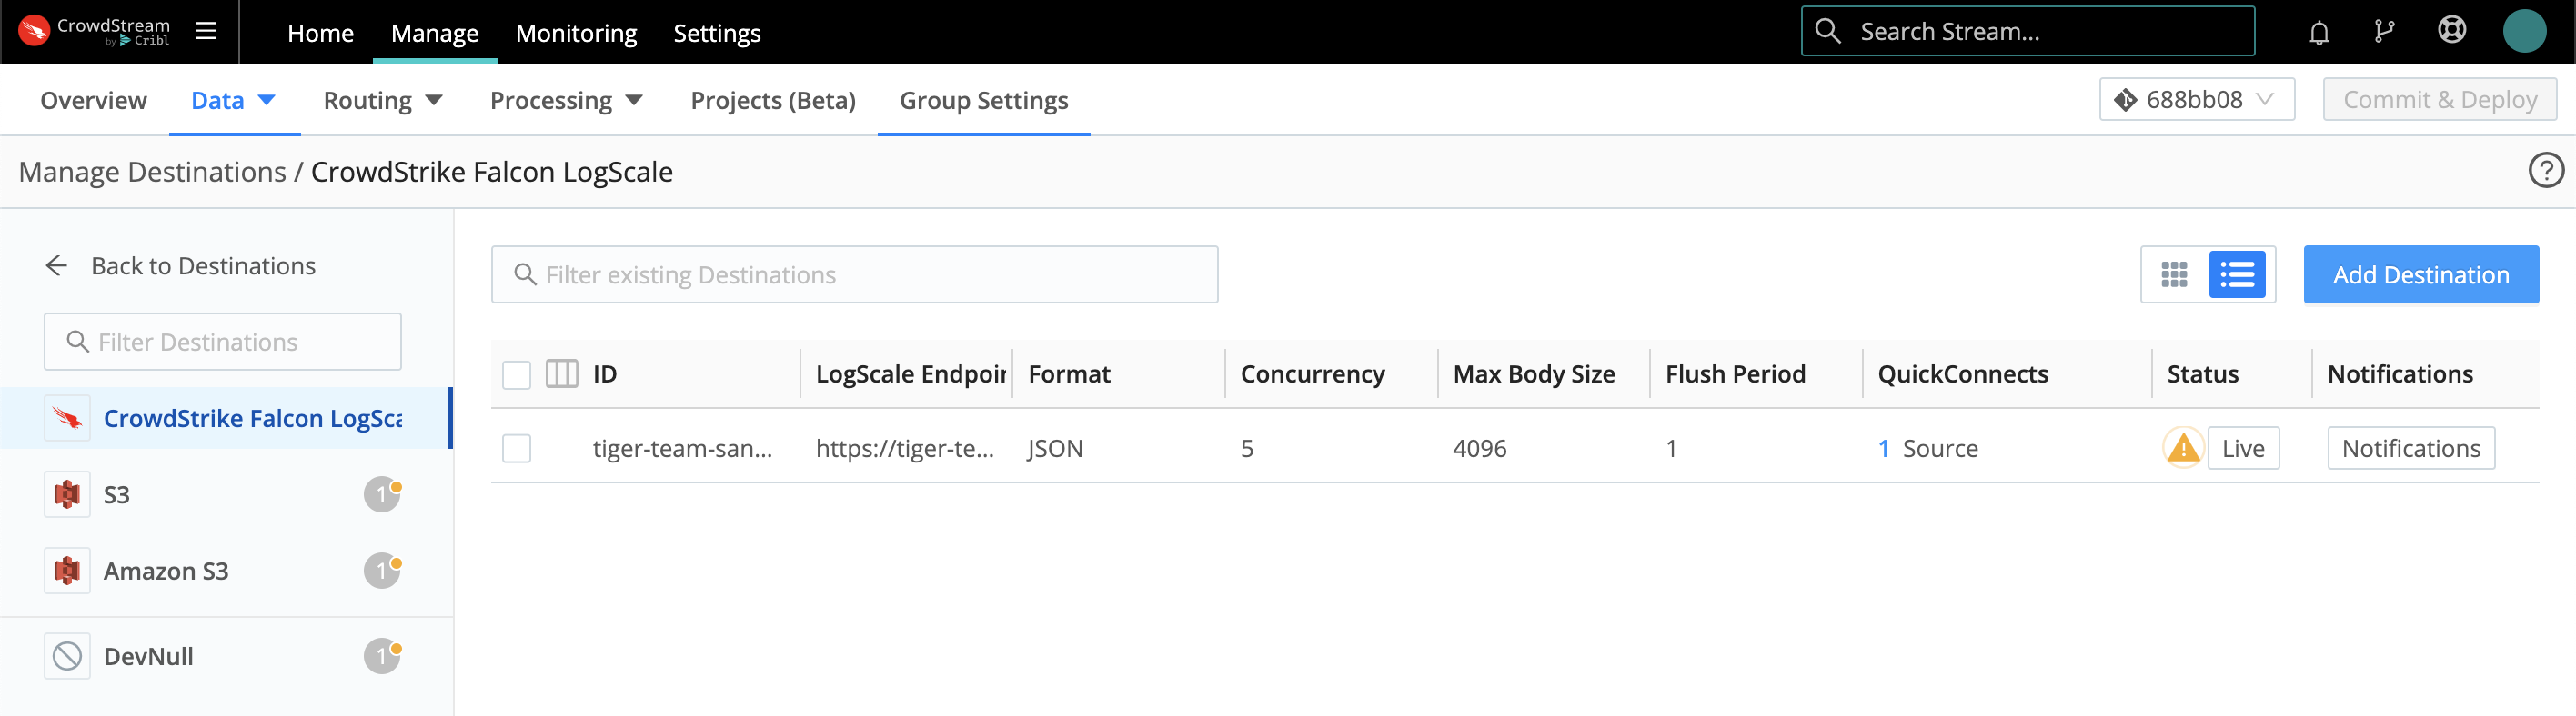This screenshot has height=716, width=2576.
Task: Click the Amazon S3 count badge
Action: pyautogui.click(x=382, y=571)
